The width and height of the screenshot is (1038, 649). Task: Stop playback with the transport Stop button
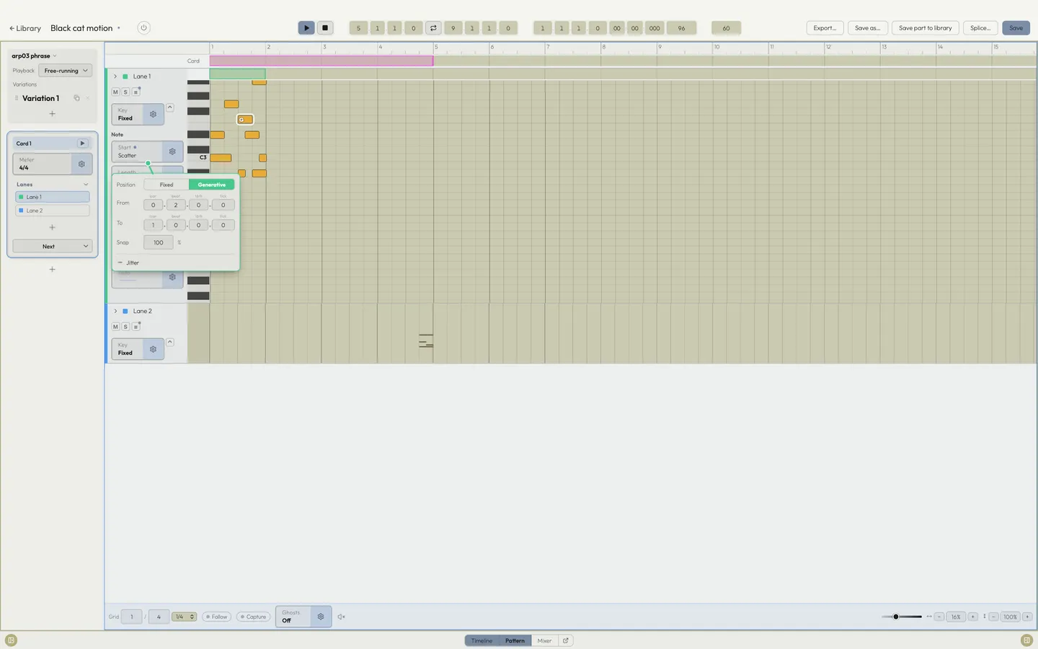coord(325,28)
